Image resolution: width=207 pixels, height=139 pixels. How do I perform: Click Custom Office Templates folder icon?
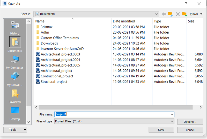tap(38, 38)
